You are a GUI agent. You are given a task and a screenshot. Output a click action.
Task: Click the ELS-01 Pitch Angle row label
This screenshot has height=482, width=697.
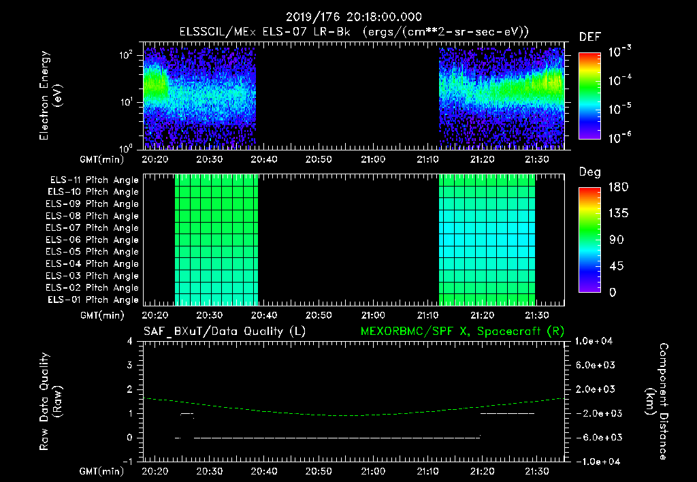(x=93, y=300)
